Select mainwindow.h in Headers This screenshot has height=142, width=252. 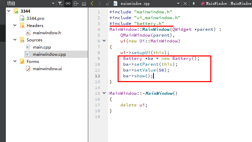47,33
